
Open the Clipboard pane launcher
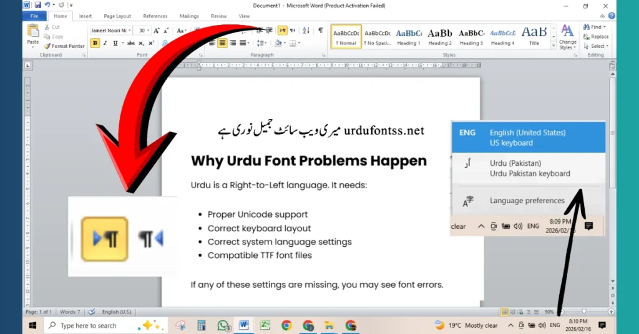[x=84, y=55]
